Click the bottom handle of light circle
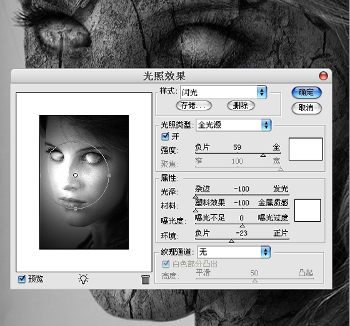This screenshot has width=350, height=326. click(76, 209)
